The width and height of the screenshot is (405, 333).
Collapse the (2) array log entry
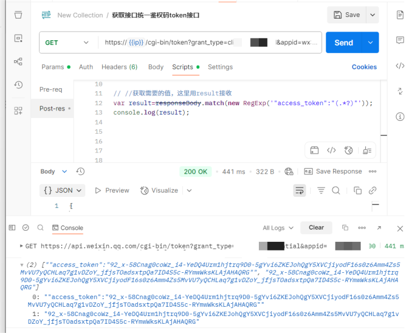22,265
